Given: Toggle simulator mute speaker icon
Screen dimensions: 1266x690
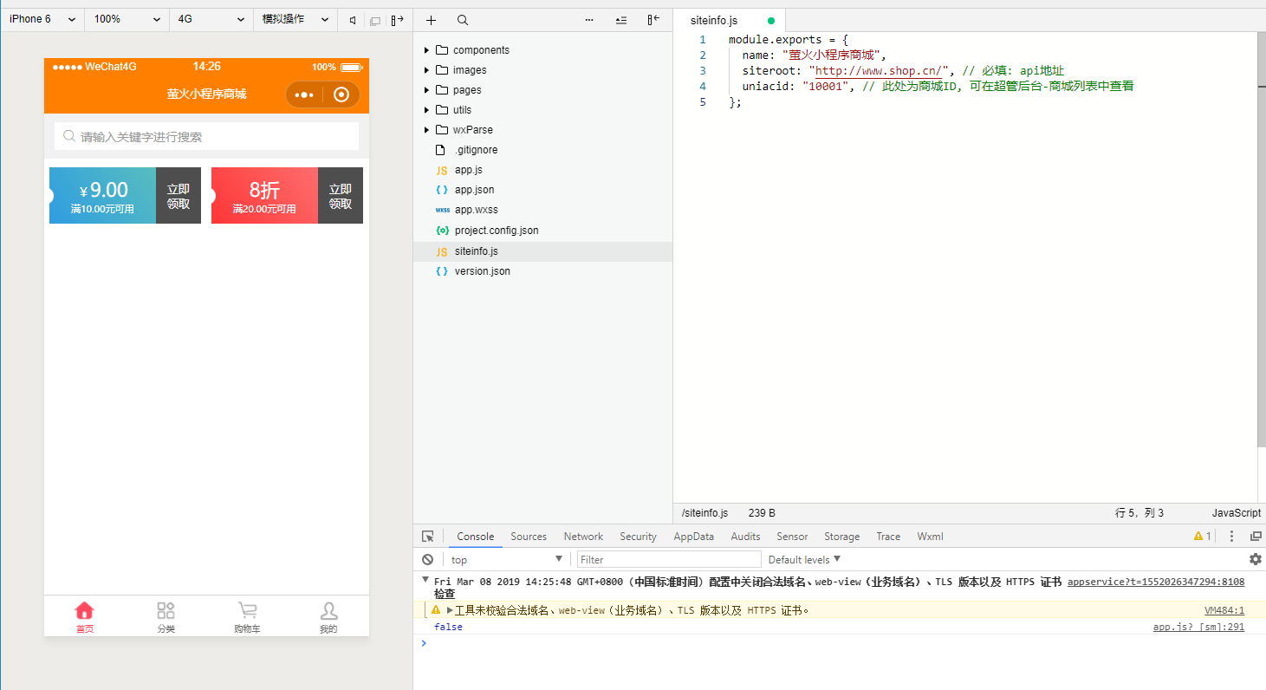Looking at the screenshot, I should tap(353, 20).
